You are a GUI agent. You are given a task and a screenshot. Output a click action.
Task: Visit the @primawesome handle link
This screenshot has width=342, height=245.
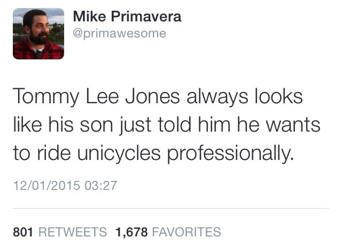(x=119, y=34)
